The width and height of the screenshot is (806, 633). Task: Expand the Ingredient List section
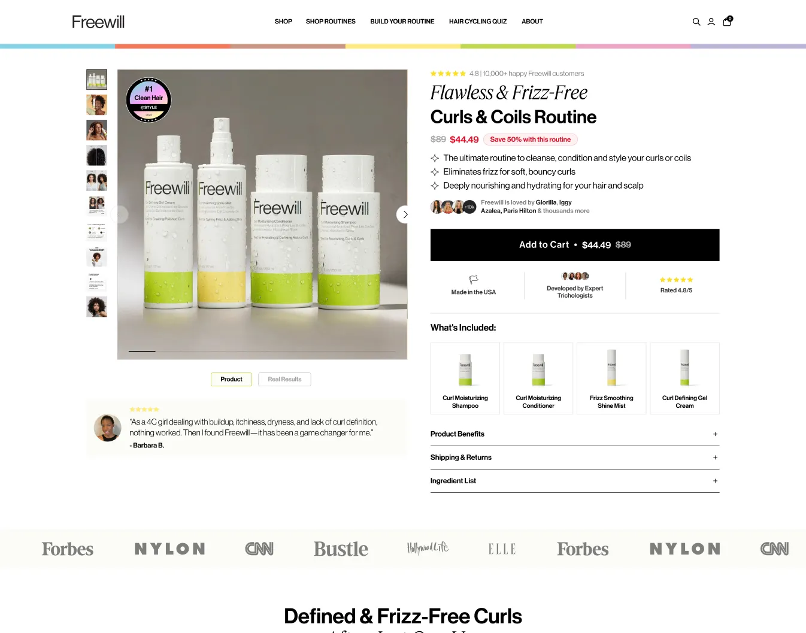point(575,481)
